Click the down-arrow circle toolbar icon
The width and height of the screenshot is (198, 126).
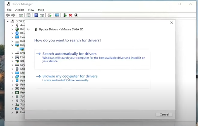pos(76,15)
